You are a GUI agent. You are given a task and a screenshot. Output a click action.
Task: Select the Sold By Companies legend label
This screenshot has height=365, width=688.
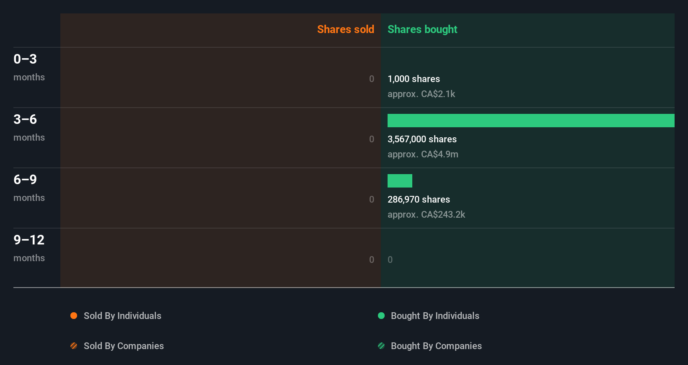point(124,346)
